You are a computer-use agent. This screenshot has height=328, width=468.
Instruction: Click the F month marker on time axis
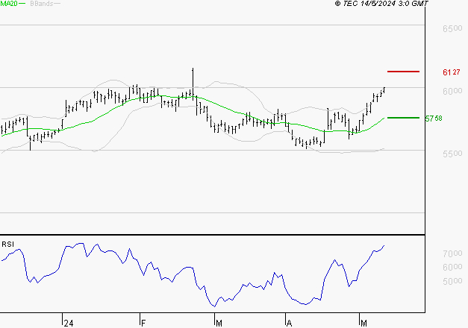(x=143, y=324)
